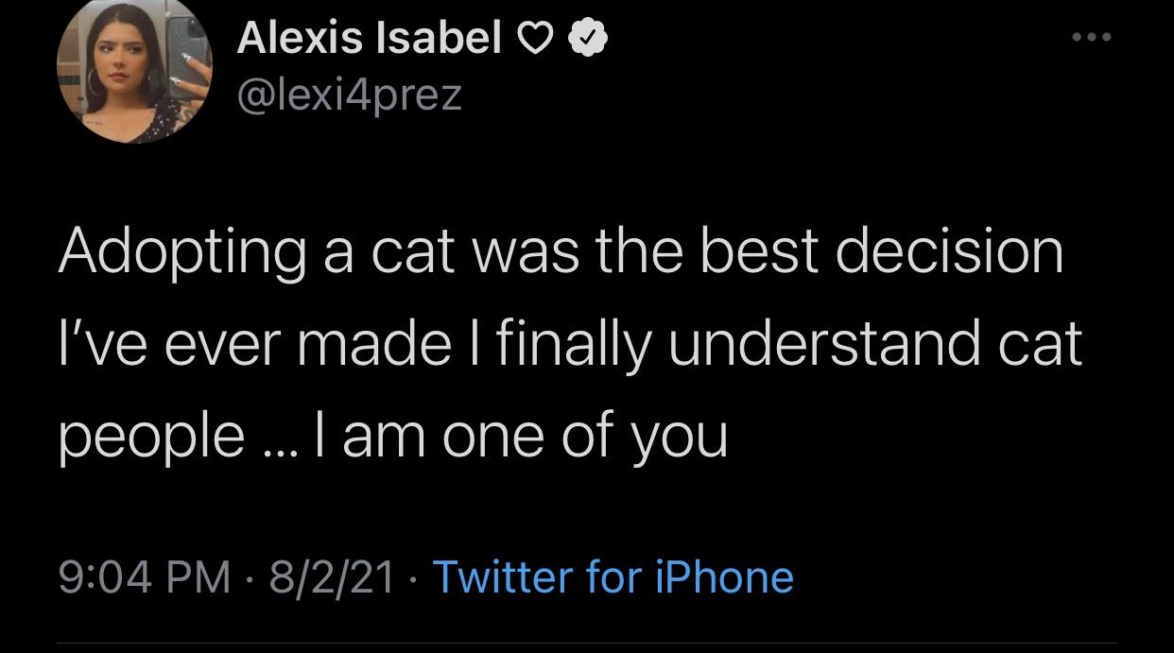This screenshot has height=653, width=1174.
Task: Click the dot separator after 9:04 PM
Action: click(x=250, y=577)
